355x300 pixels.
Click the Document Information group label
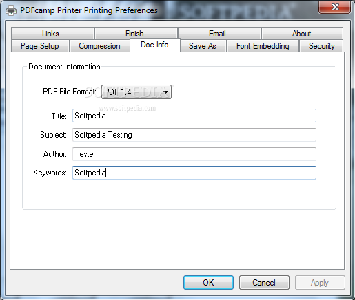(x=64, y=67)
